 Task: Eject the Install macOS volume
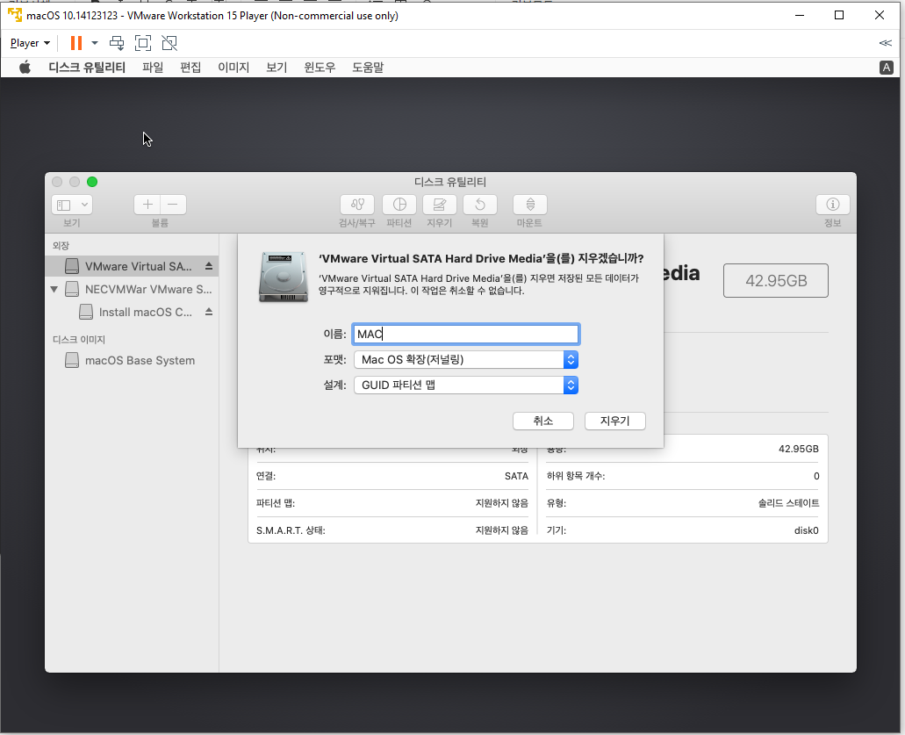(x=209, y=312)
